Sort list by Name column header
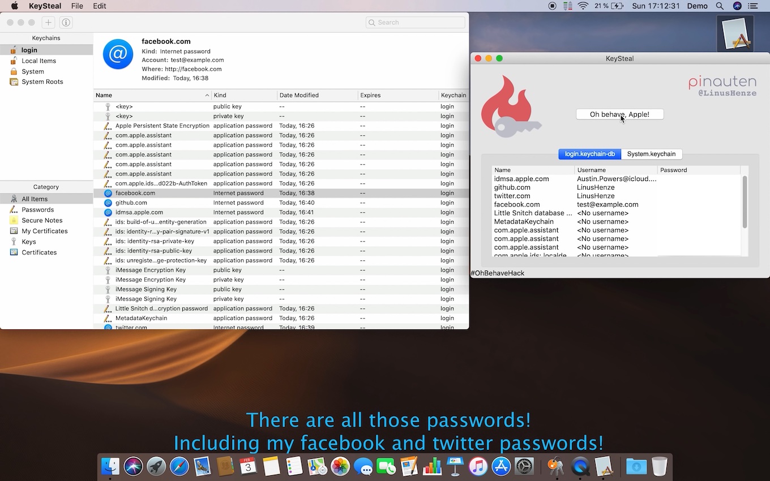 click(x=152, y=95)
